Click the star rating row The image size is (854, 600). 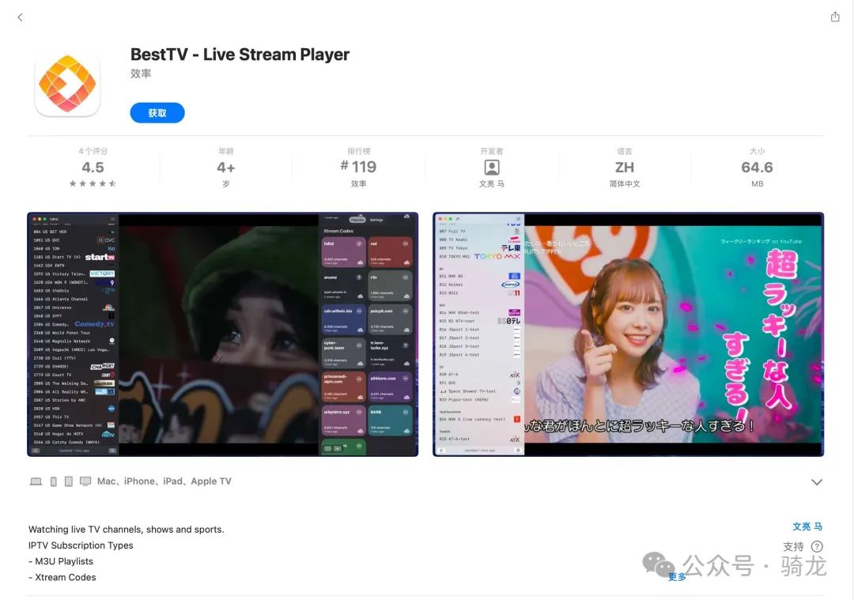coord(93,183)
